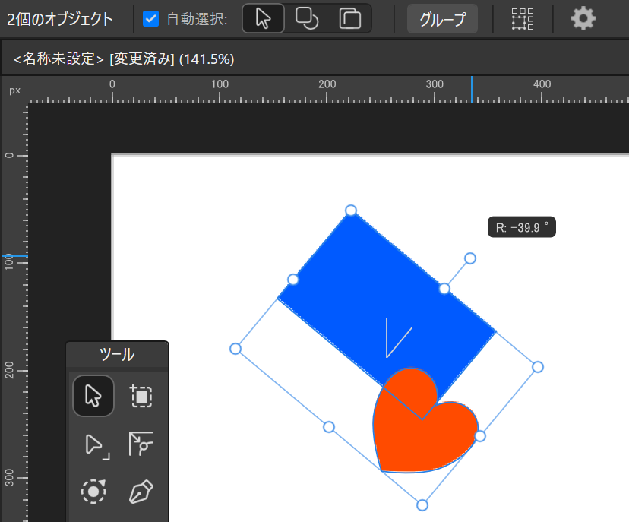
Task: Click the left corner selection handle
Action: [x=235, y=349]
